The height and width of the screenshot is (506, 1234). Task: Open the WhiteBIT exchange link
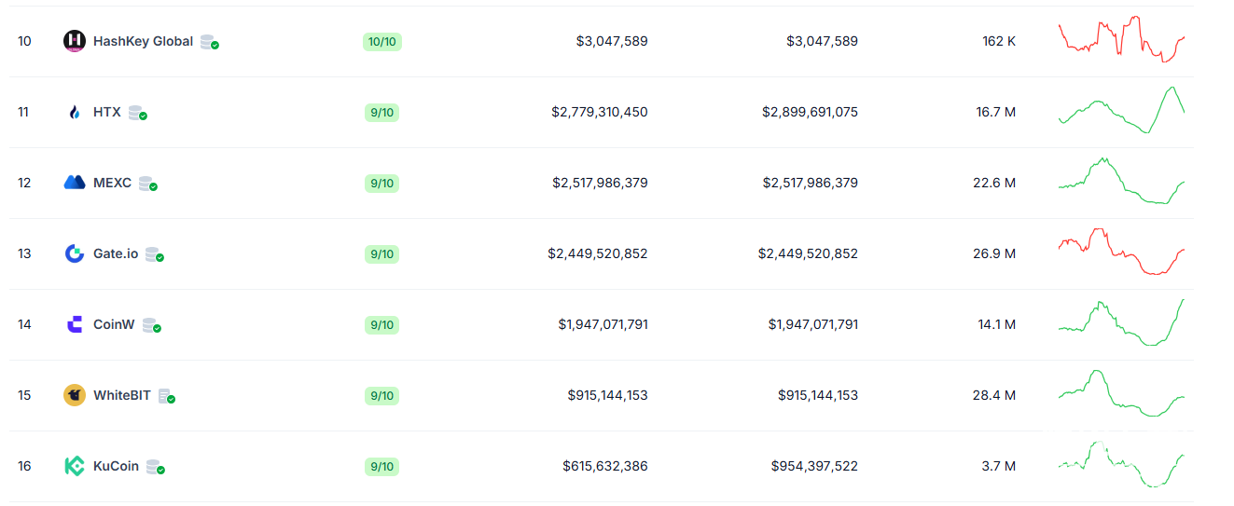[x=121, y=395]
